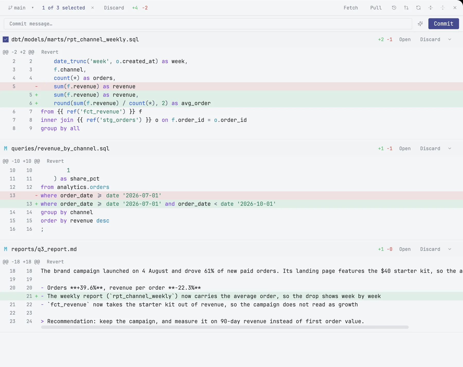The image size is (463, 367).
Task: Click added line with avg_order
Action: pyautogui.click(x=232, y=103)
